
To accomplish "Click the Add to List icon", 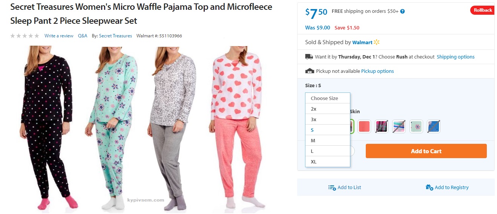I will [x=332, y=188].
